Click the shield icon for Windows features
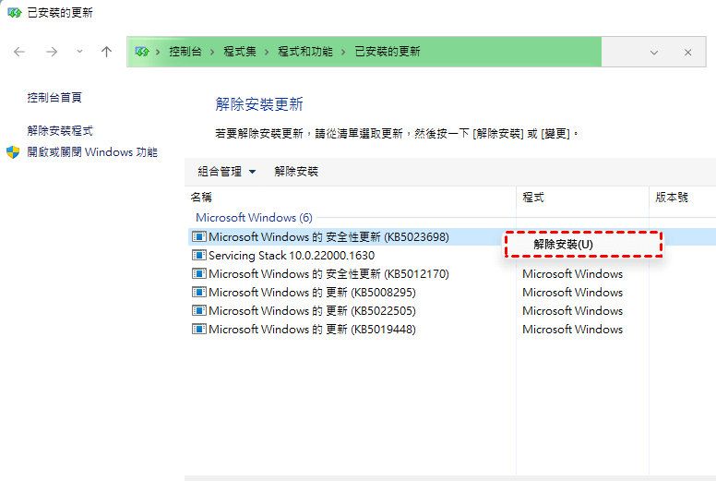 tap(13, 152)
